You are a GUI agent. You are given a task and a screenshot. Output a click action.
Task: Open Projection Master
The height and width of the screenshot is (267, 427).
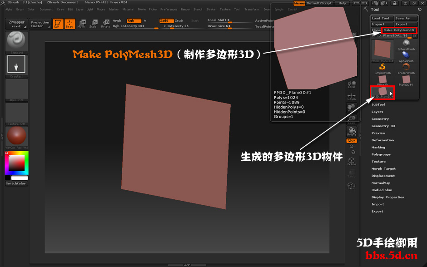(40, 24)
